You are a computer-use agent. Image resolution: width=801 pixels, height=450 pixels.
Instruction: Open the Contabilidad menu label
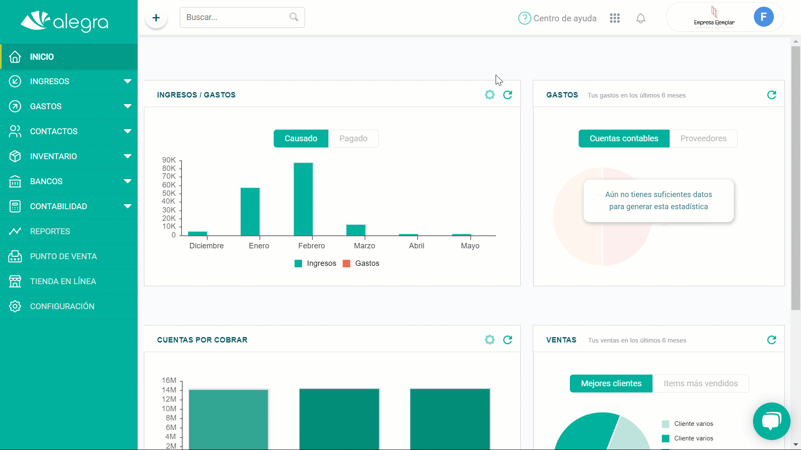[58, 206]
